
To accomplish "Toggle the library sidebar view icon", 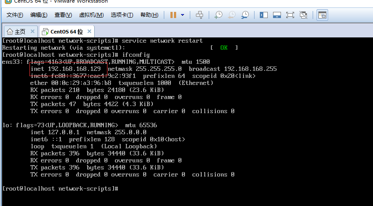I will click(264, 15).
